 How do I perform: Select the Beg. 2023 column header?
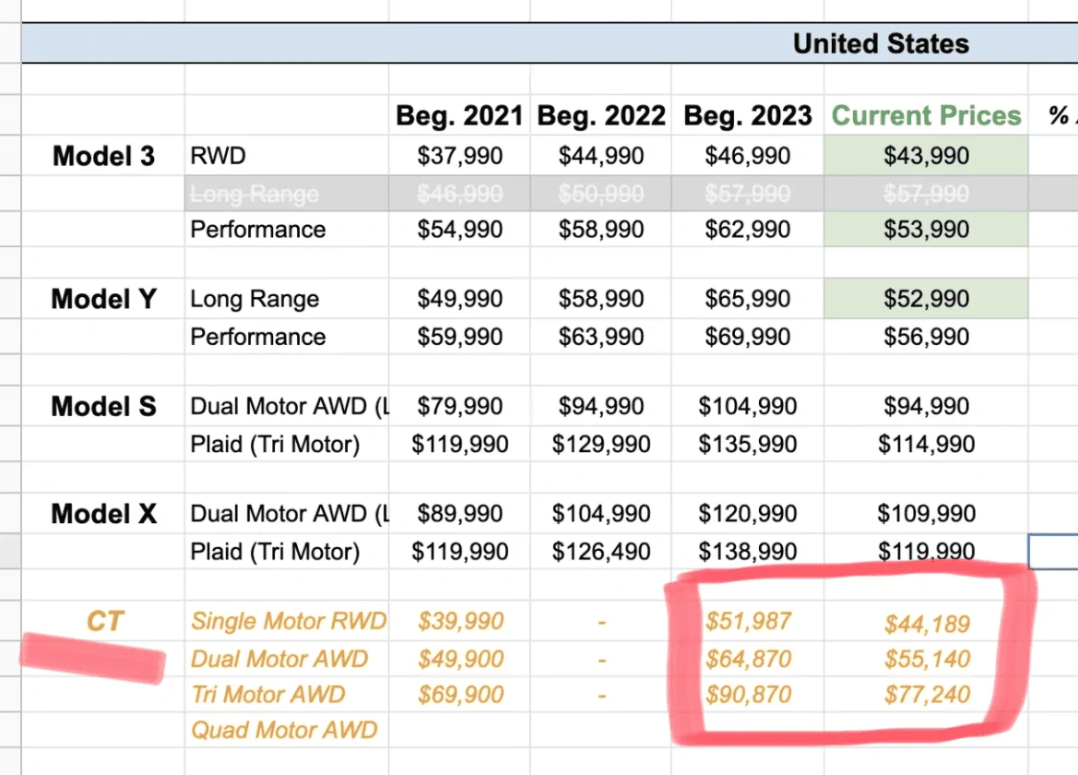747,115
